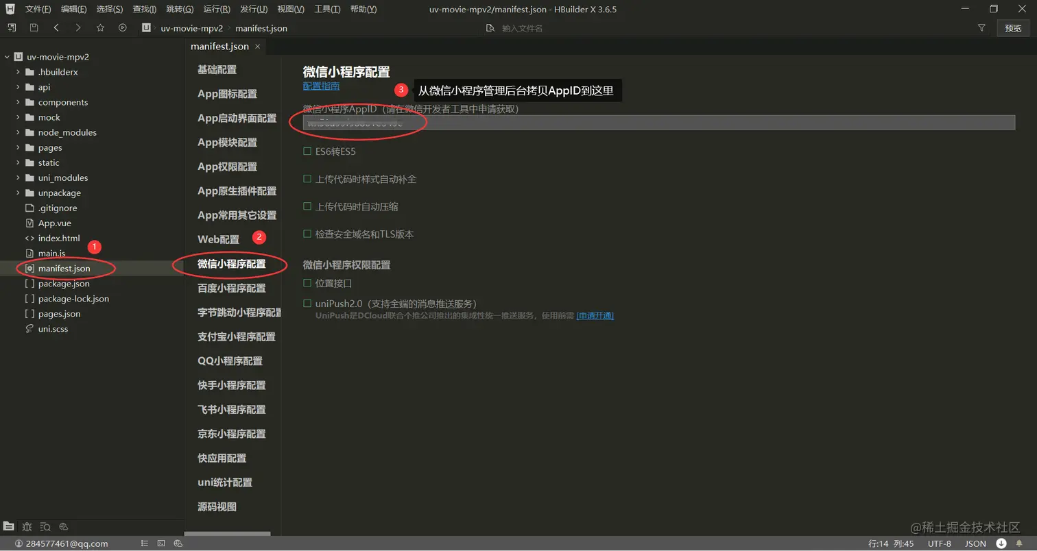Screen dimensions: 1037x551
Task: Expand the api folder
Action: (x=18, y=87)
